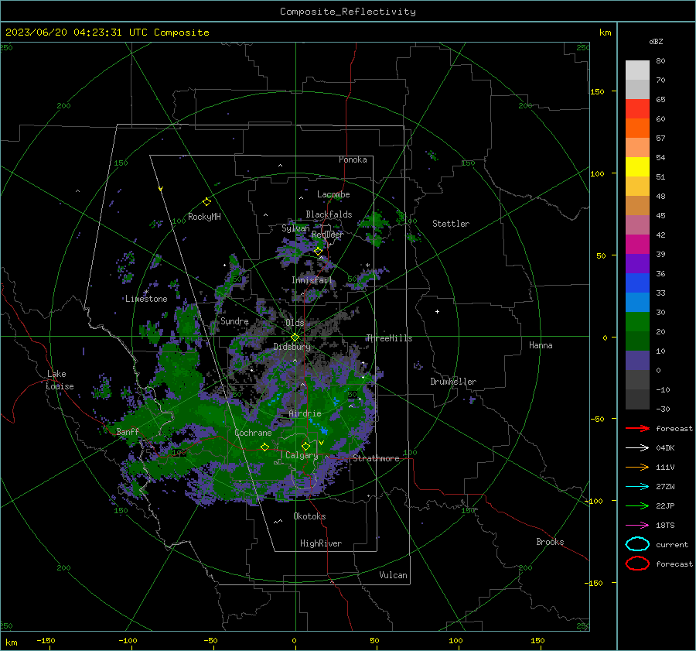Click the Didsbury town label

[292, 347]
